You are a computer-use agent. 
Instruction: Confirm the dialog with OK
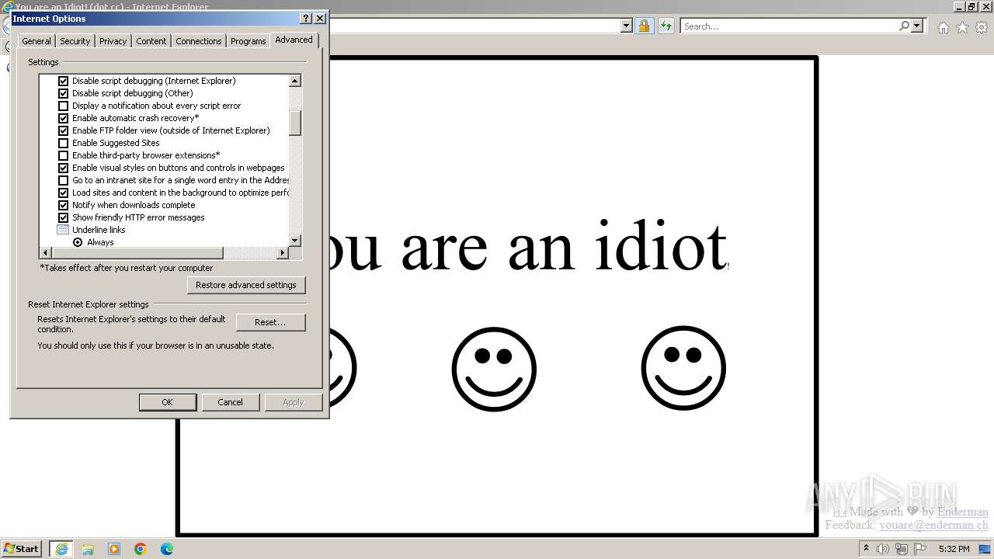click(x=167, y=402)
